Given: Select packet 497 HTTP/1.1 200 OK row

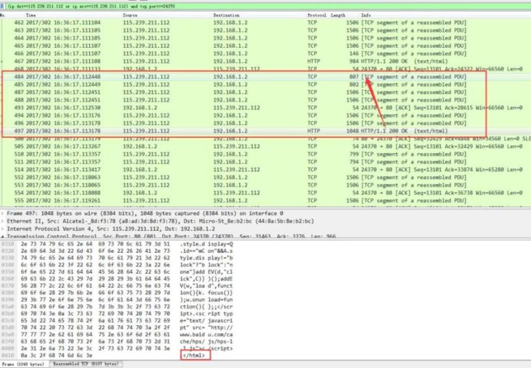Looking at the screenshot, I should point(237,131).
